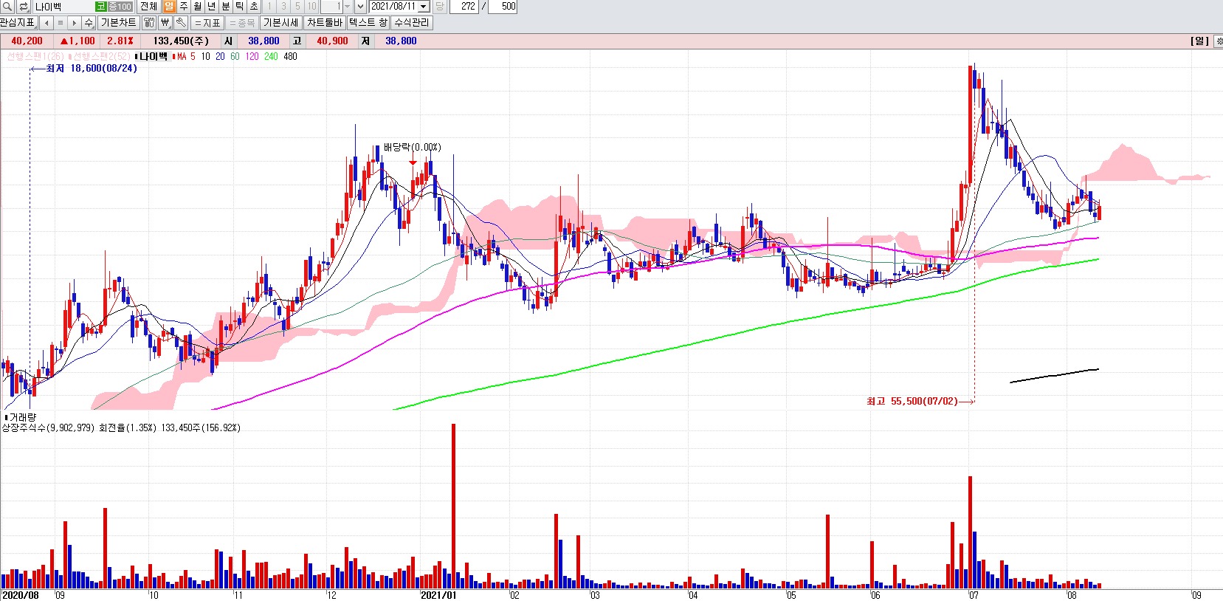Click the [일] period indicator
Image resolution: width=1223 pixels, height=601 pixels.
tap(1200, 41)
